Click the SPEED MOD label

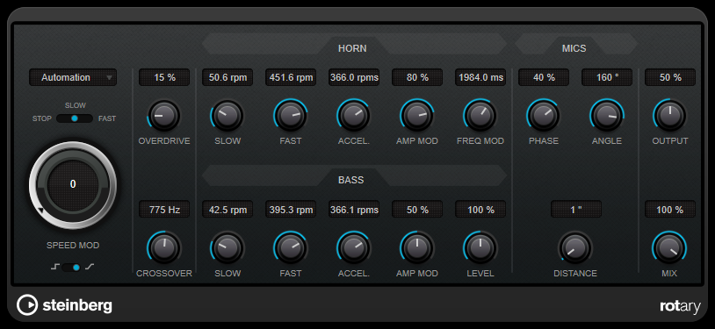click(73, 246)
